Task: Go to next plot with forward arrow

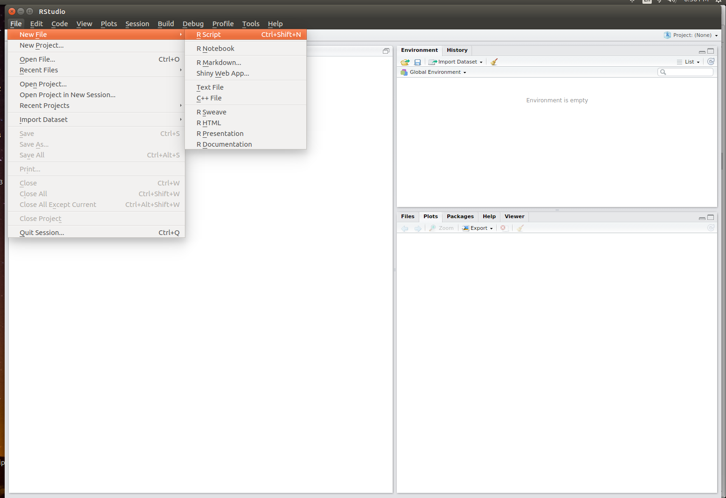Action: click(418, 228)
